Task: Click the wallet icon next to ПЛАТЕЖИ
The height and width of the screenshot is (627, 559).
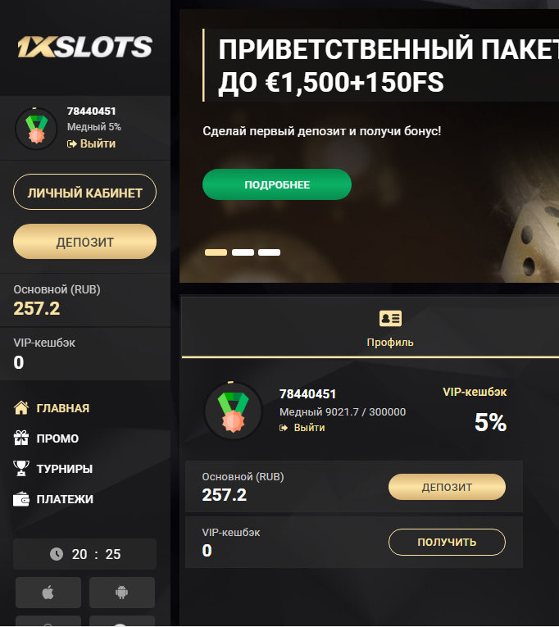Action: [x=21, y=499]
